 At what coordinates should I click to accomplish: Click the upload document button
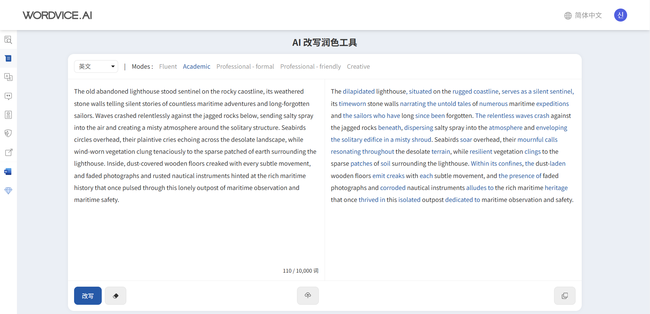pos(308,296)
